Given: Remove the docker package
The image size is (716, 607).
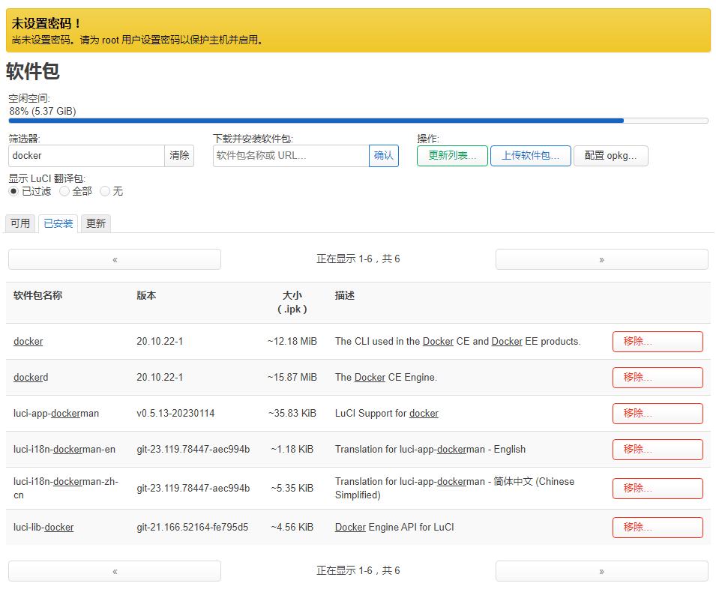Looking at the screenshot, I should pyautogui.click(x=658, y=342).
